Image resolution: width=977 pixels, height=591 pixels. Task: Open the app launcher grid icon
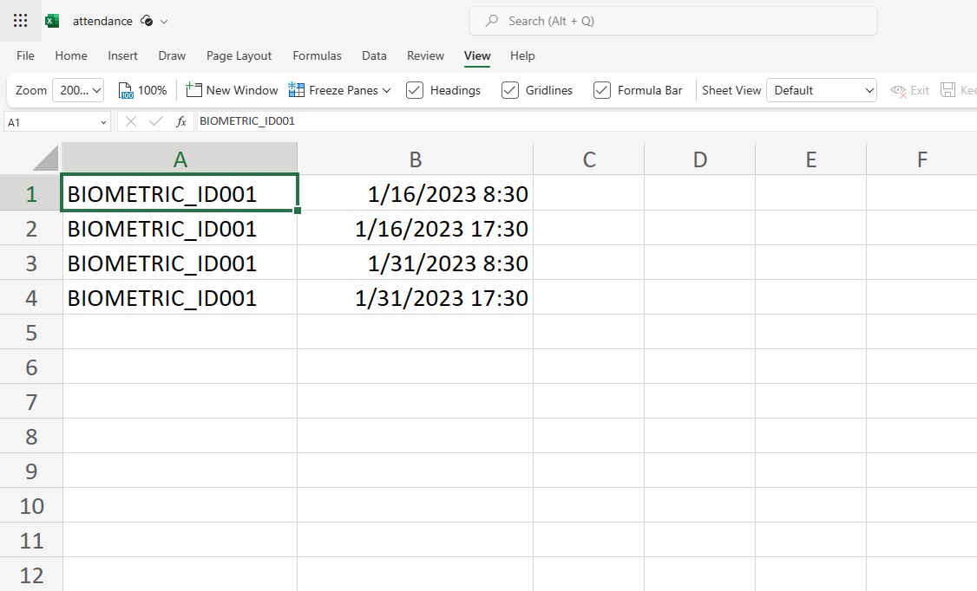tap(21, 21)
